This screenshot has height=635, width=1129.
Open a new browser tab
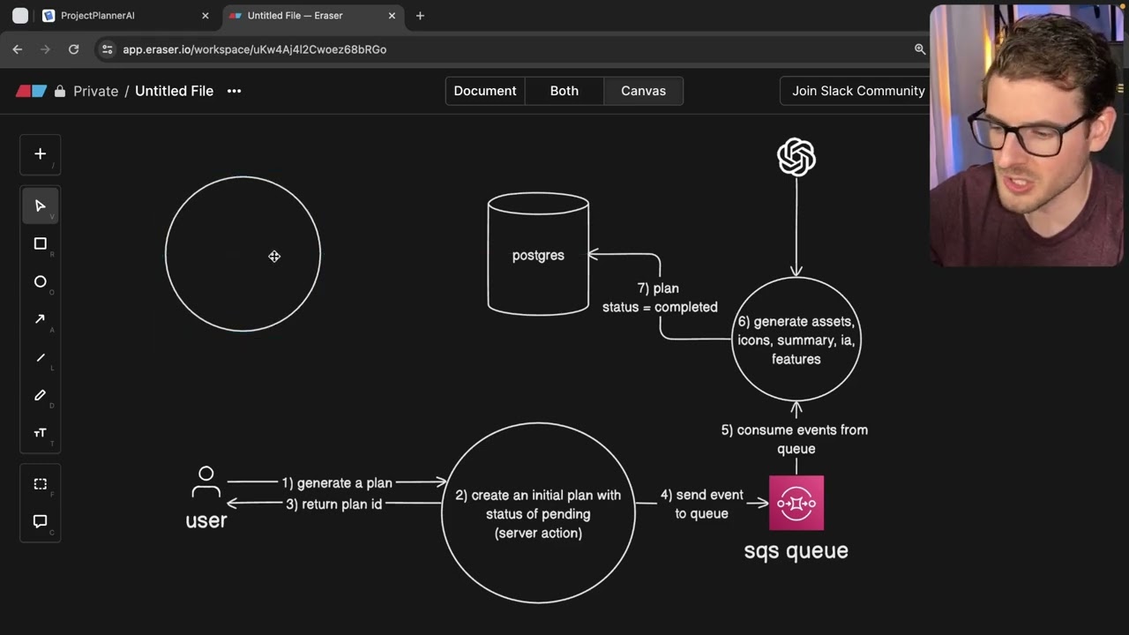click(x=420, y=16)
